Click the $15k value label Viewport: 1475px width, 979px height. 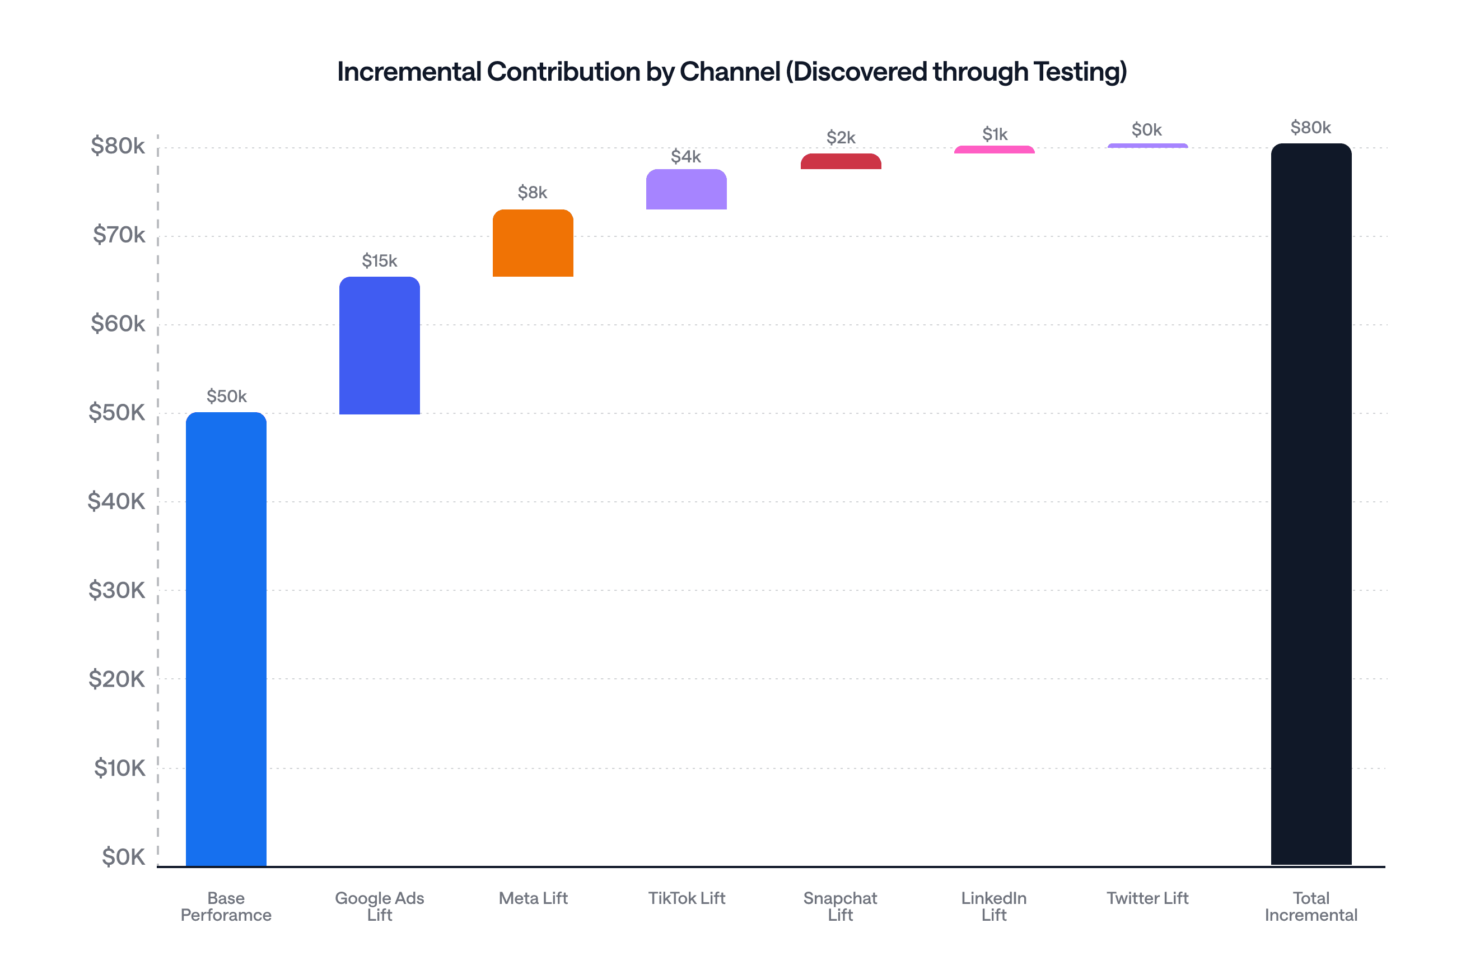coord(380,260)
